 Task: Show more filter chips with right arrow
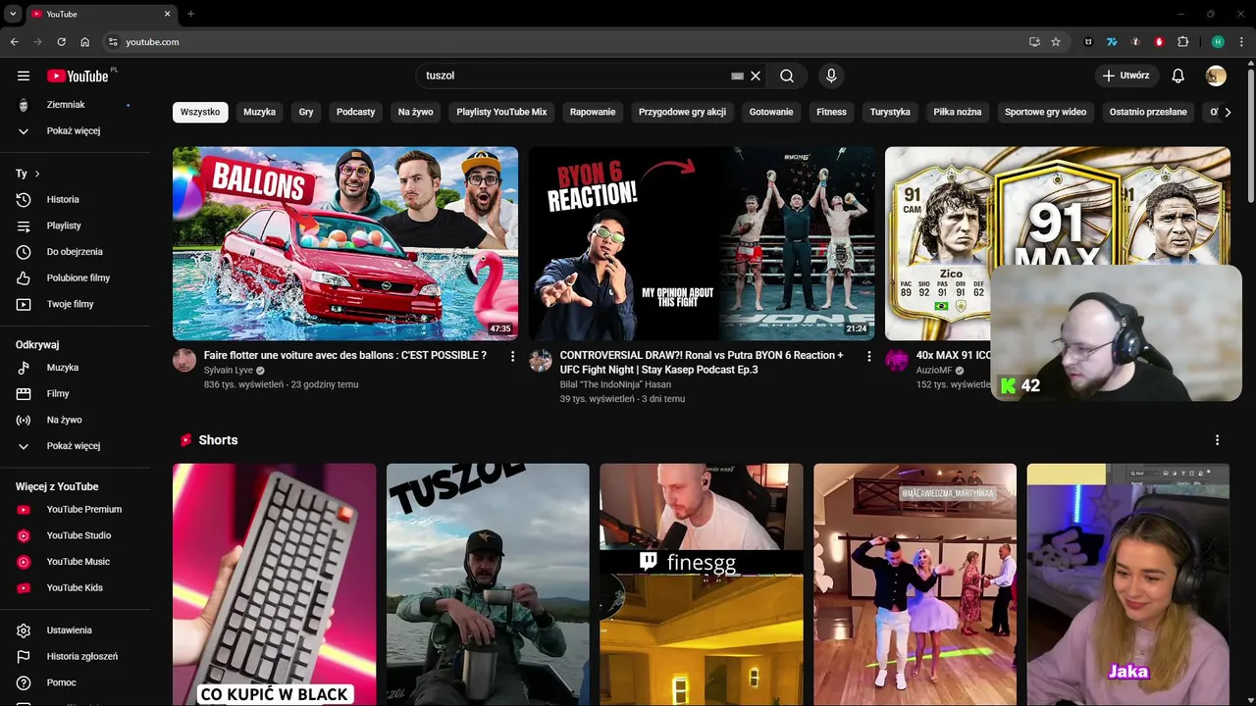click(x=1228, y=112)
